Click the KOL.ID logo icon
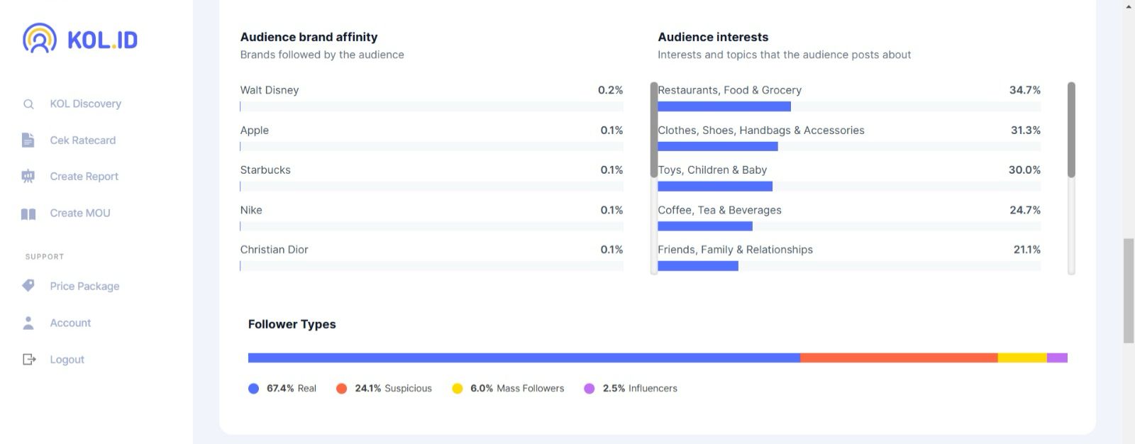1135x444 pixels. point(40,39)
